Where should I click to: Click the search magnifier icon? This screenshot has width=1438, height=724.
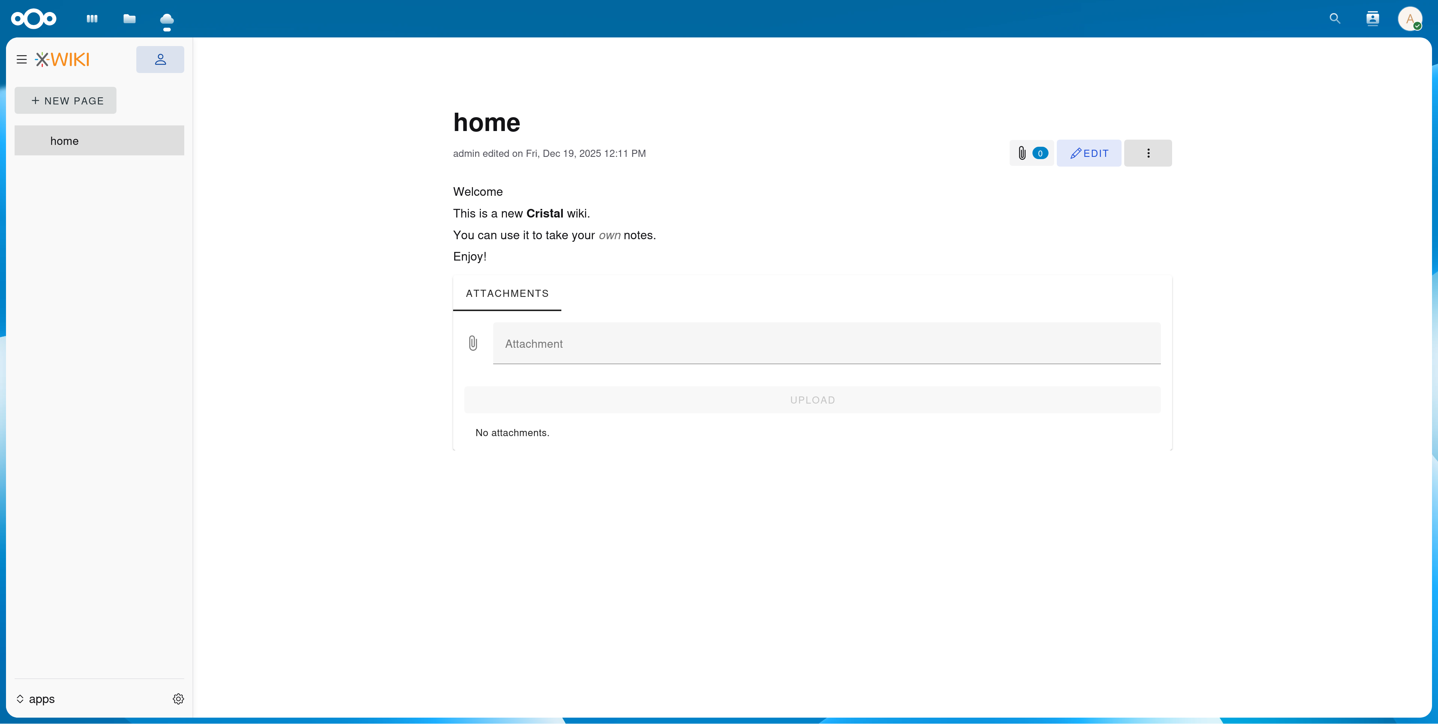click(1335, 18)
